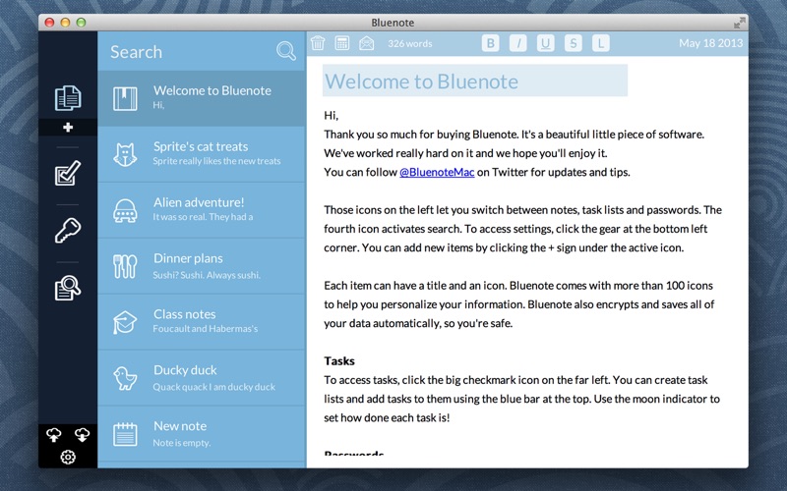Activate search documents icon in sidebar
The width and height of the screenshot is (787, 491).
68,288
